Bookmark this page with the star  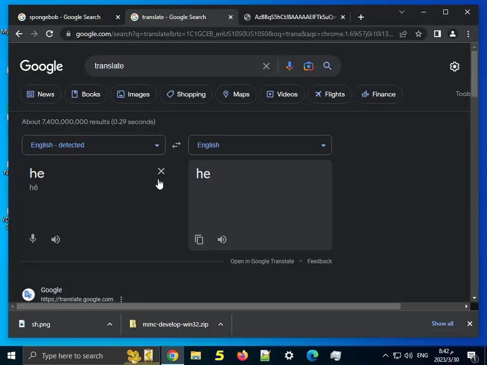(x=419, y=34)
